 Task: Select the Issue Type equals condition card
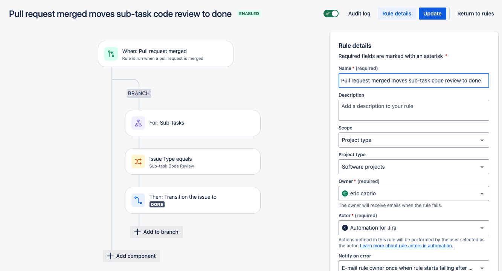193,161
